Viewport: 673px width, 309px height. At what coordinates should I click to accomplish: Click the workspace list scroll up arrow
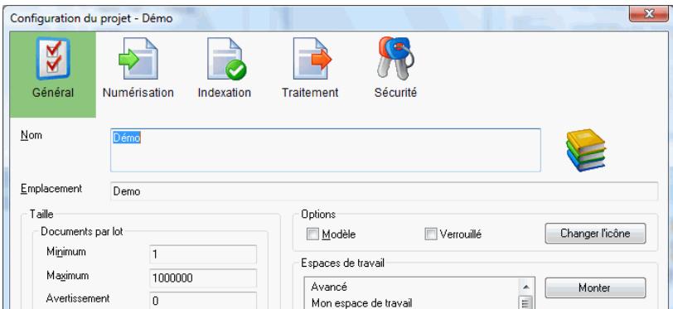(526, 287)
